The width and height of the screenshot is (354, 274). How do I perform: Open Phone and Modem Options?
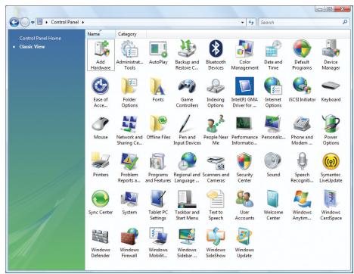point(302,130)
